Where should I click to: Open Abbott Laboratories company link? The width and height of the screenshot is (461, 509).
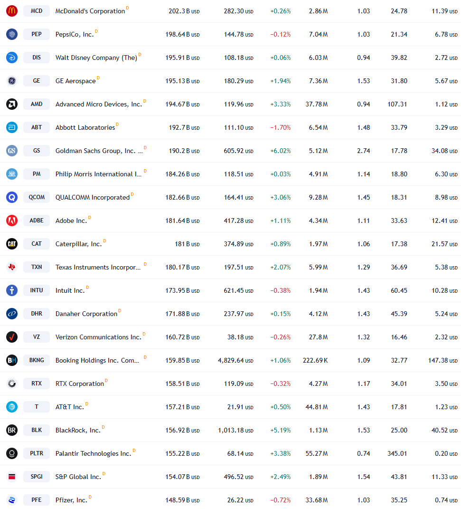(85, 127)
